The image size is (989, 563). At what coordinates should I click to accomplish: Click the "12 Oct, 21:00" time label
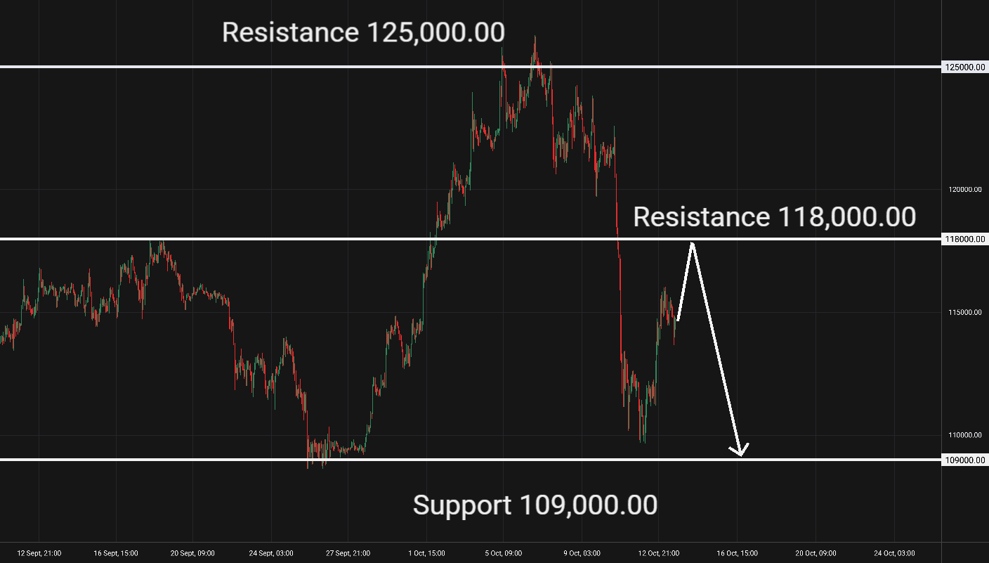(x=660, y=553)
